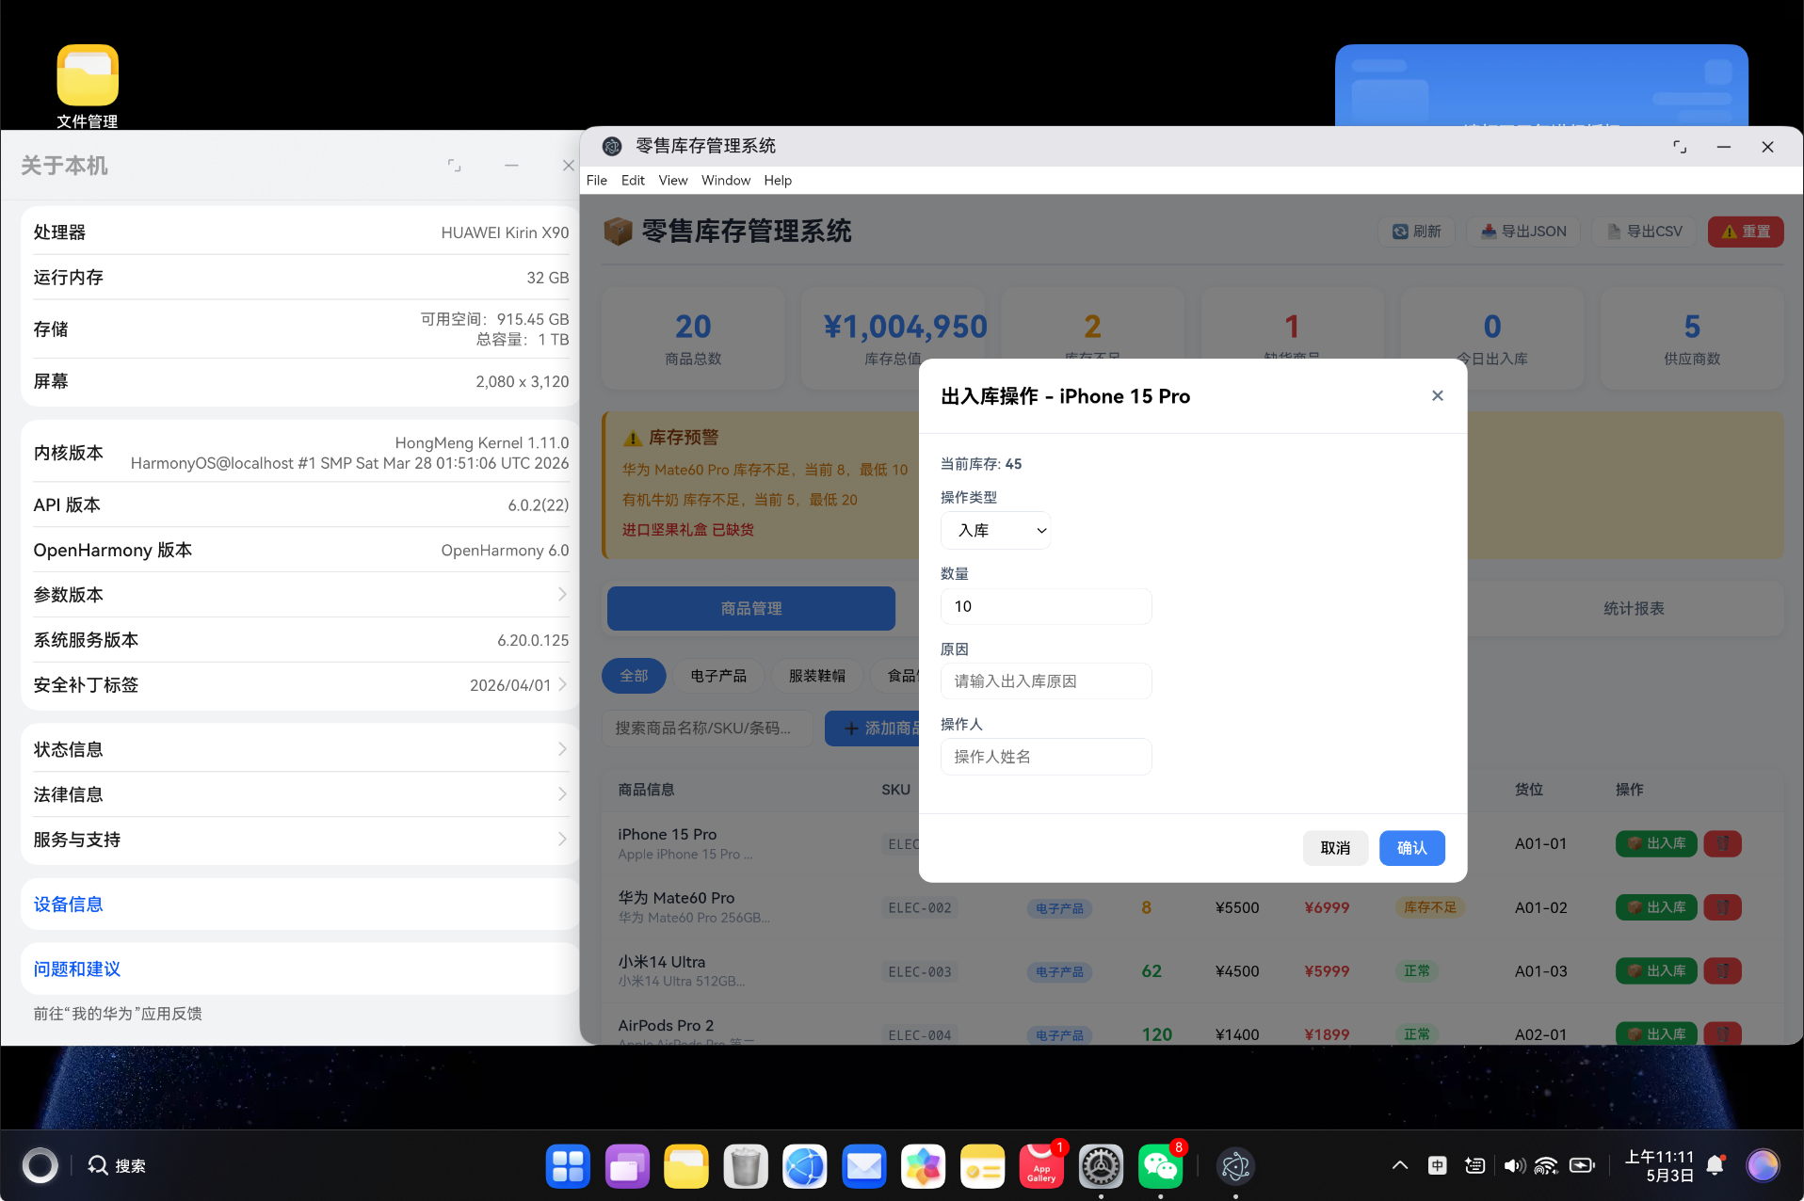This screenshot has width=1804, height=1201.
Task: Open the Window menu
Action: (725, 180)
